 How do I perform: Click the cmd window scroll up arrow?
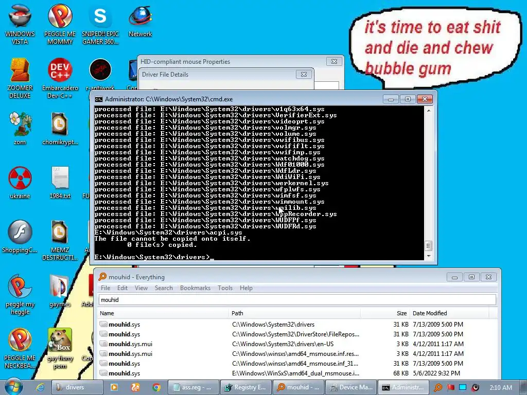tap(429, 110)
